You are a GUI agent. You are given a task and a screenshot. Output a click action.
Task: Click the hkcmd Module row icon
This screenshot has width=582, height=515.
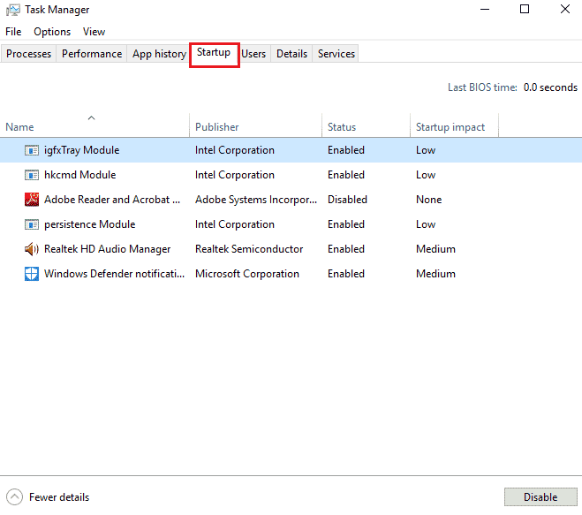click(32, 175)
